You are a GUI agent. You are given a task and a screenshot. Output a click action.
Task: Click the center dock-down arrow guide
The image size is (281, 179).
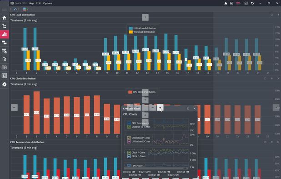tap(145, 115)
